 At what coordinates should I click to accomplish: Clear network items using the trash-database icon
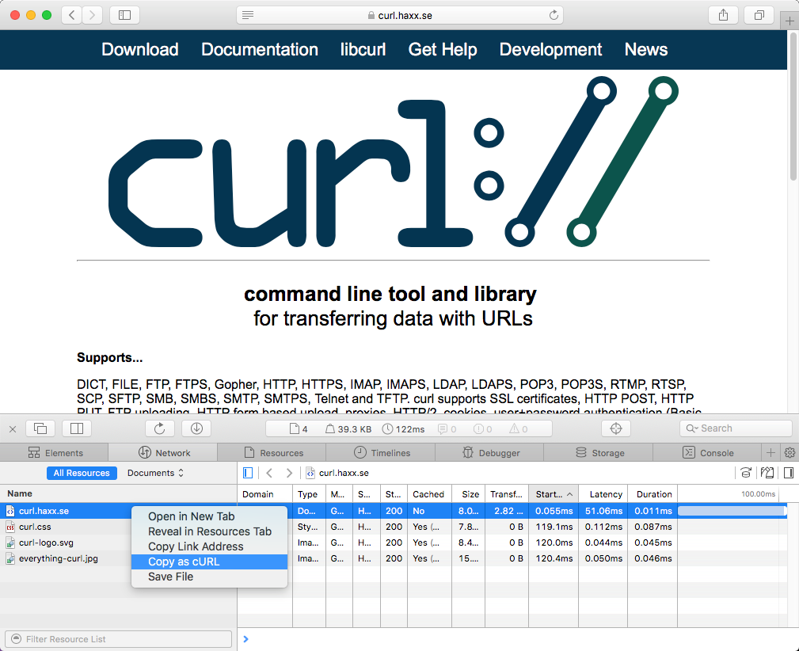[x=745, y=472]
